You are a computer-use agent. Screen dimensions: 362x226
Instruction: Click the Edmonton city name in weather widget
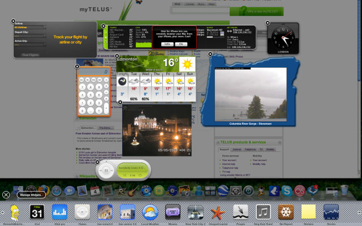pyautogui.click(x=127, y=59)
